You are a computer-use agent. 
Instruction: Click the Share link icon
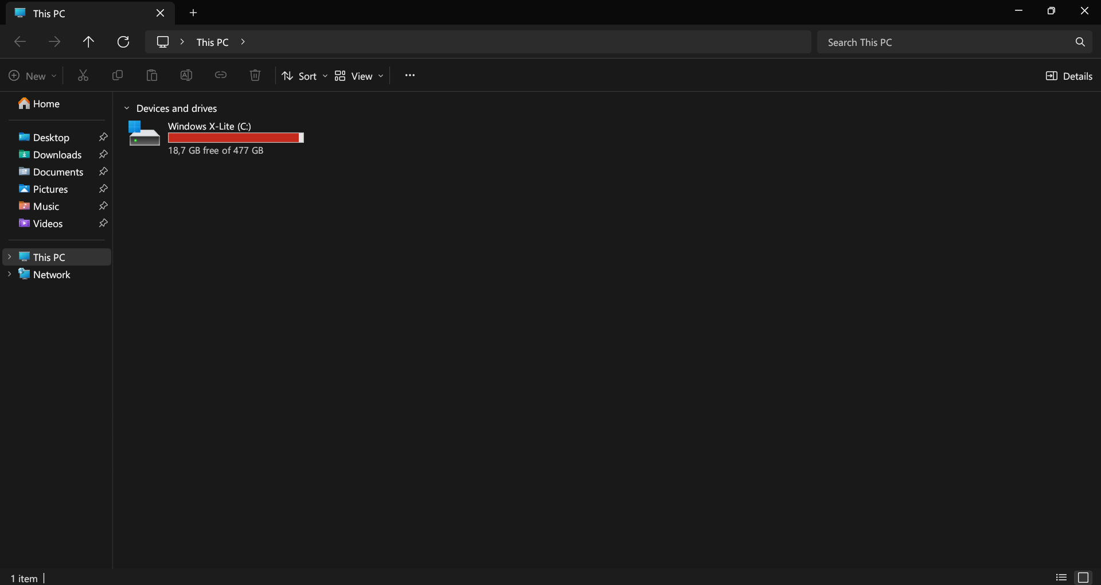pyautogui.click(x=221, y=76)
